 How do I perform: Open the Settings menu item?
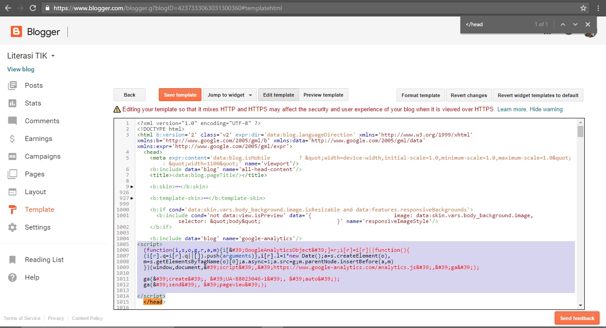click(x=38, y=227)
